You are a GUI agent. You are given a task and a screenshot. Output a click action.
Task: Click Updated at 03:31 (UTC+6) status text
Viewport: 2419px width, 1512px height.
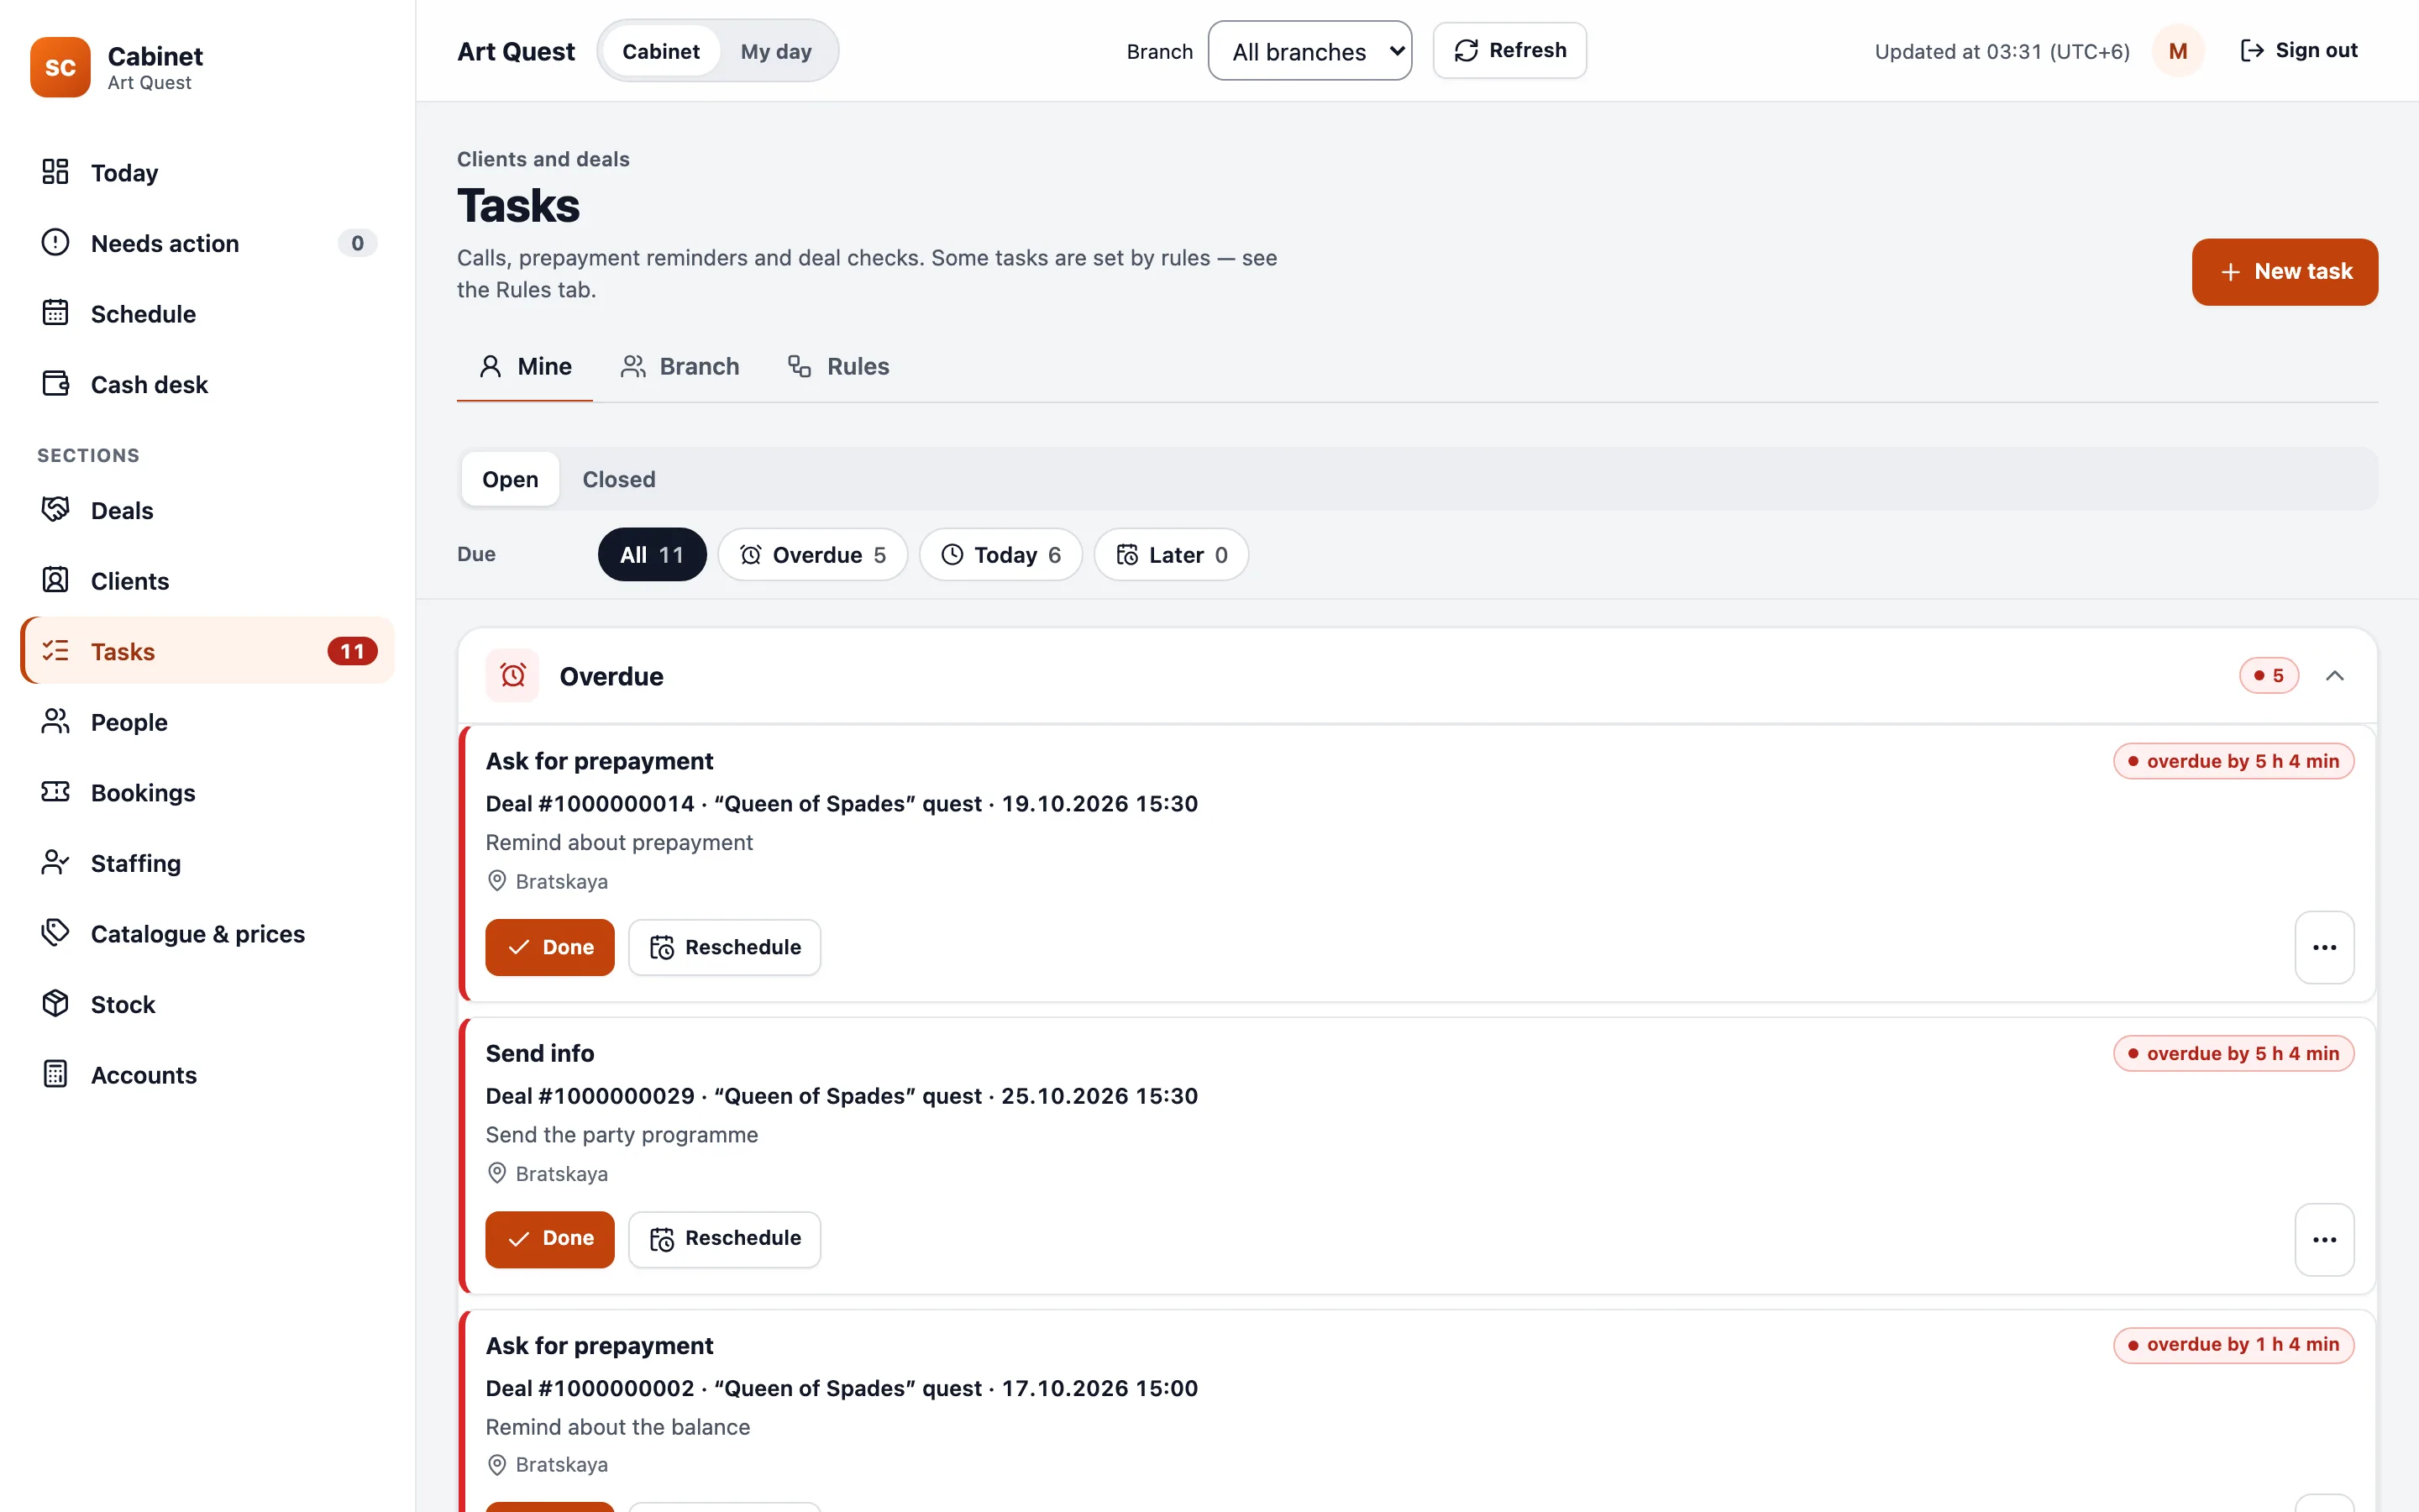click(x=2002, y=51)
